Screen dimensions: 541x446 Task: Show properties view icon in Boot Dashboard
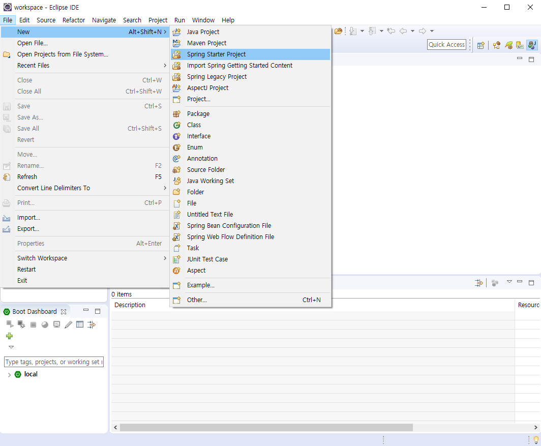[x=80, y=324]
